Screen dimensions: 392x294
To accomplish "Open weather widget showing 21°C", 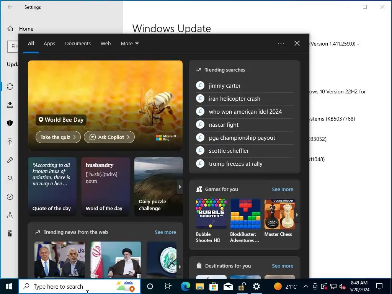I will click(x=286, y=286).
